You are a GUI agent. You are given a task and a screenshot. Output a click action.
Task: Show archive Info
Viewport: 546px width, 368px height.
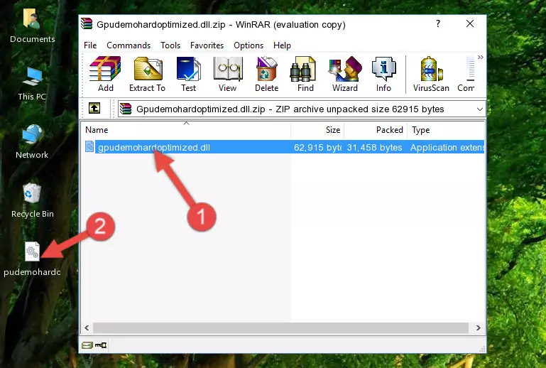pyautogui.click(x=383, y=74)
